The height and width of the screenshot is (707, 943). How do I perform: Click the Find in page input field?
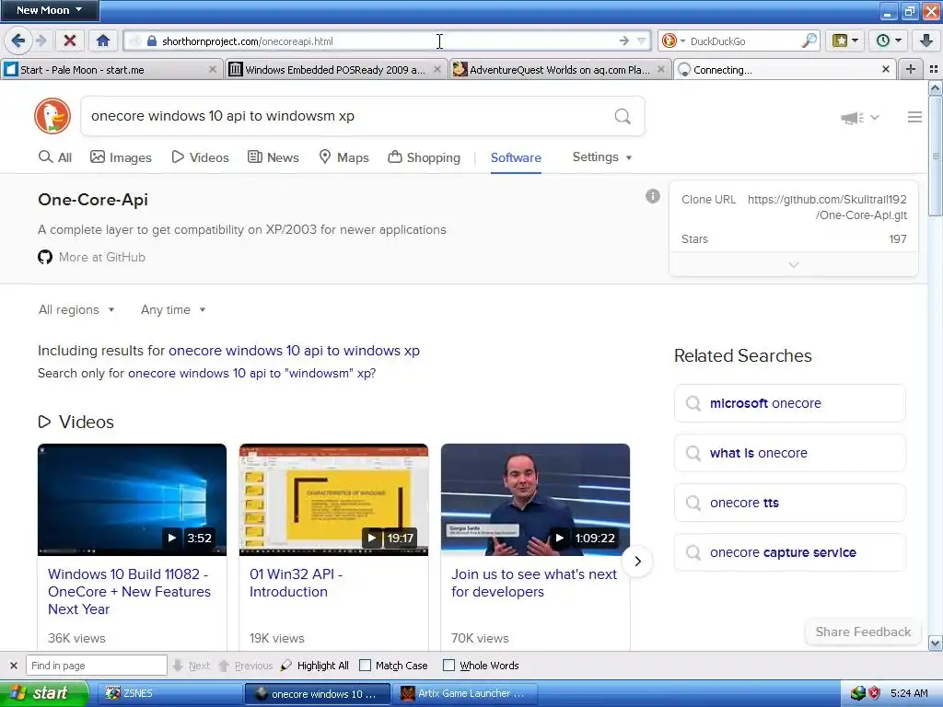(96, 666)
